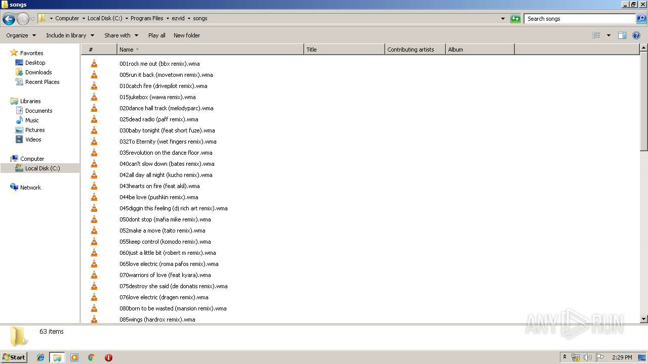Select VLC icon of 001rock me out
Viewport: 648px width, 364px height.
pyautogui.click(x=94, y=64)
